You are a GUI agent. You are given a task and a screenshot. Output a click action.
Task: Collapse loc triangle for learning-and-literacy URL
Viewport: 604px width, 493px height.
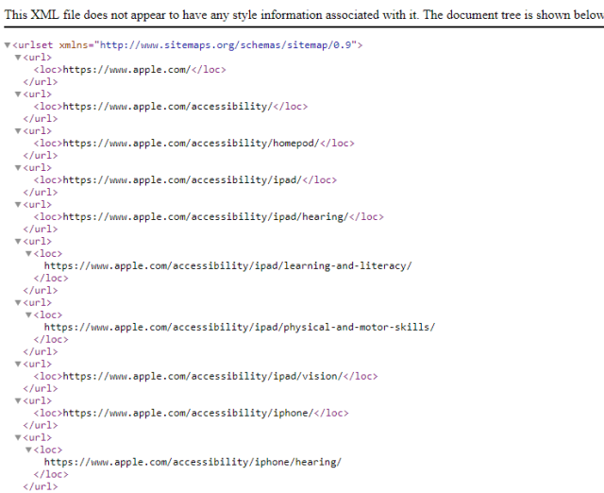(28, 254)
